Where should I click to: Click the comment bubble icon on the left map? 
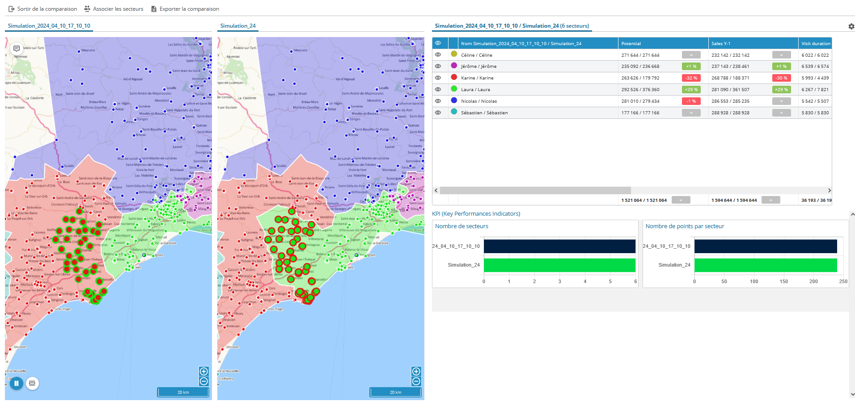tap(17, 48)
